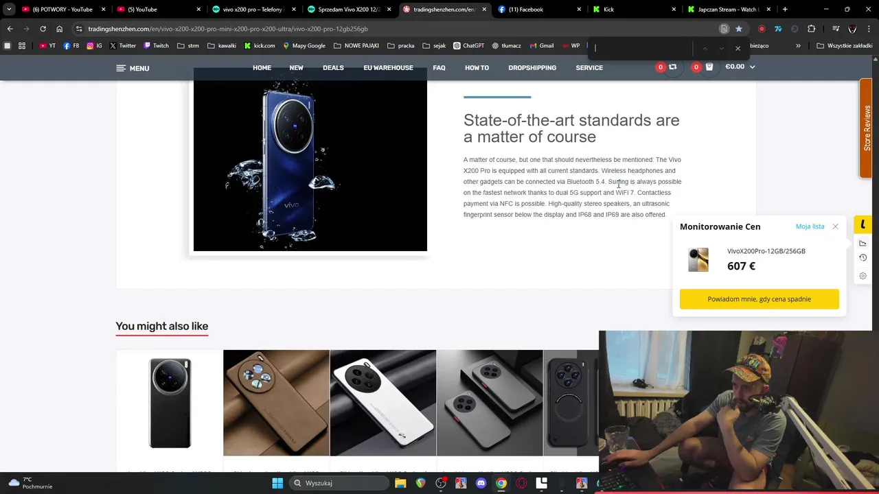
Task: Close the find-in-page bar
Action: click(738, 48)
